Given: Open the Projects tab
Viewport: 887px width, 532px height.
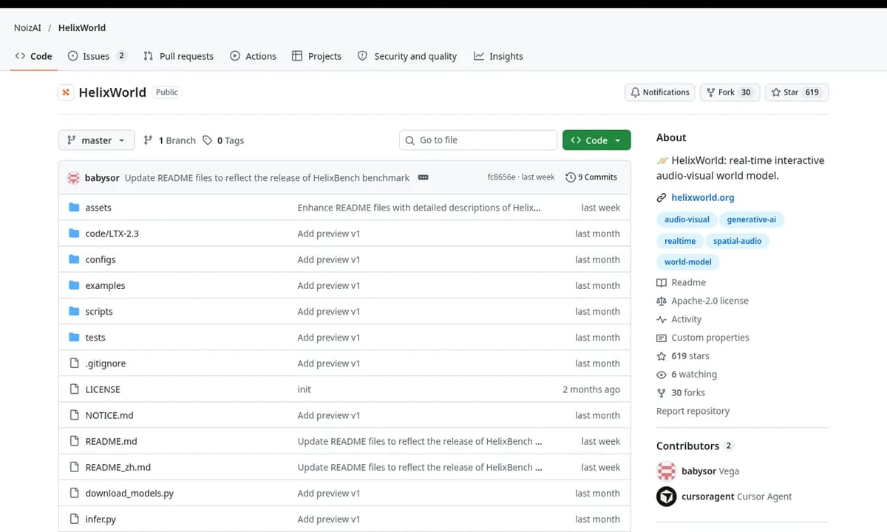Looking at the screenshot, I should coord(316,56).
